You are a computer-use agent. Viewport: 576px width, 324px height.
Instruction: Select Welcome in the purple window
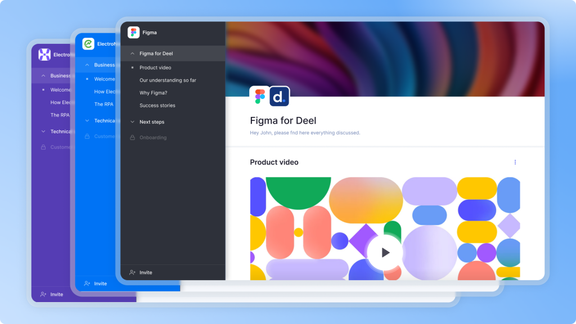point(60,89)
